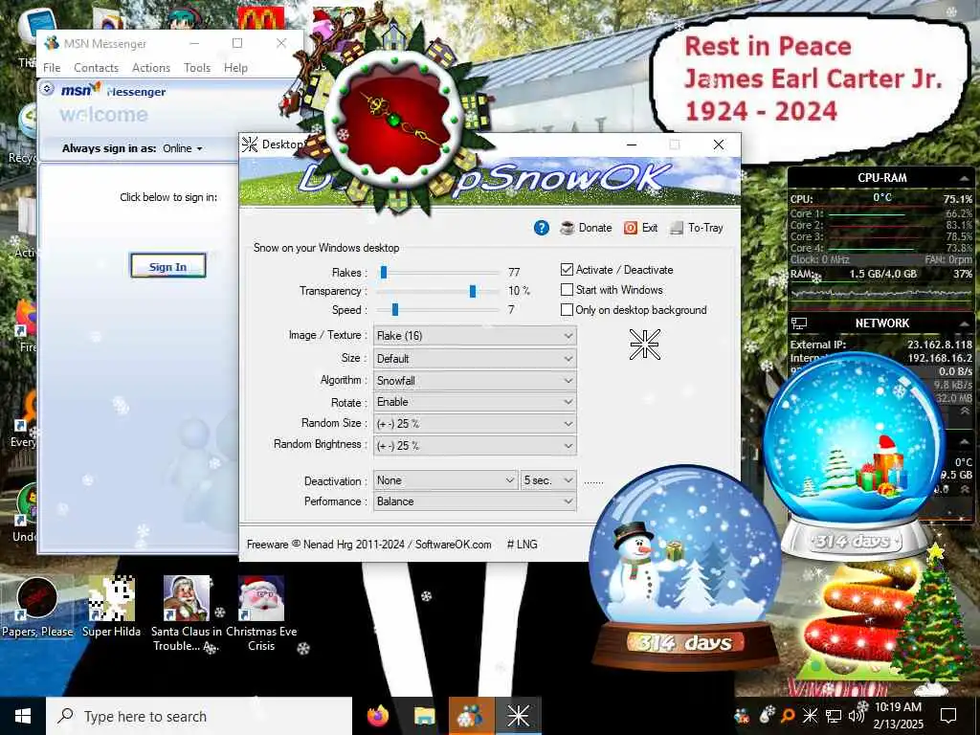
Task: Click the External IP value 23.162.8.118
Action: [940, 345]
